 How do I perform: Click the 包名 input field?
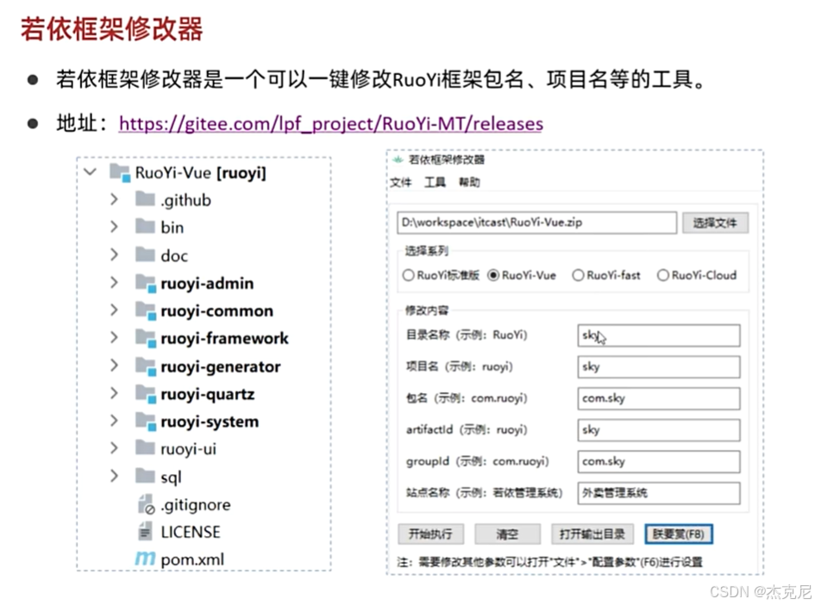659,398
